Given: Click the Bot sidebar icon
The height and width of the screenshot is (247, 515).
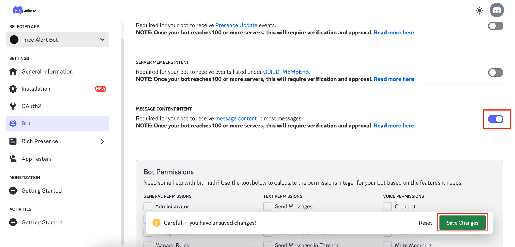Looking at the screenshot, I should pos(13,123).
